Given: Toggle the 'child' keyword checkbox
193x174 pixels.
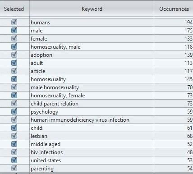Looking at the screenshot, I should [14, 128].
